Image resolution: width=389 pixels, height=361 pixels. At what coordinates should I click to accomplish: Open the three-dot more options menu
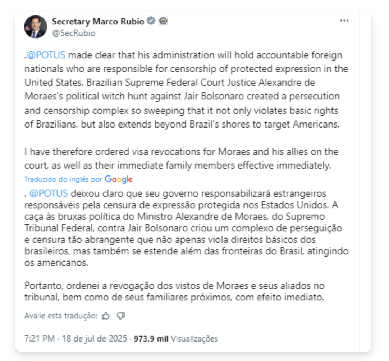344,21
